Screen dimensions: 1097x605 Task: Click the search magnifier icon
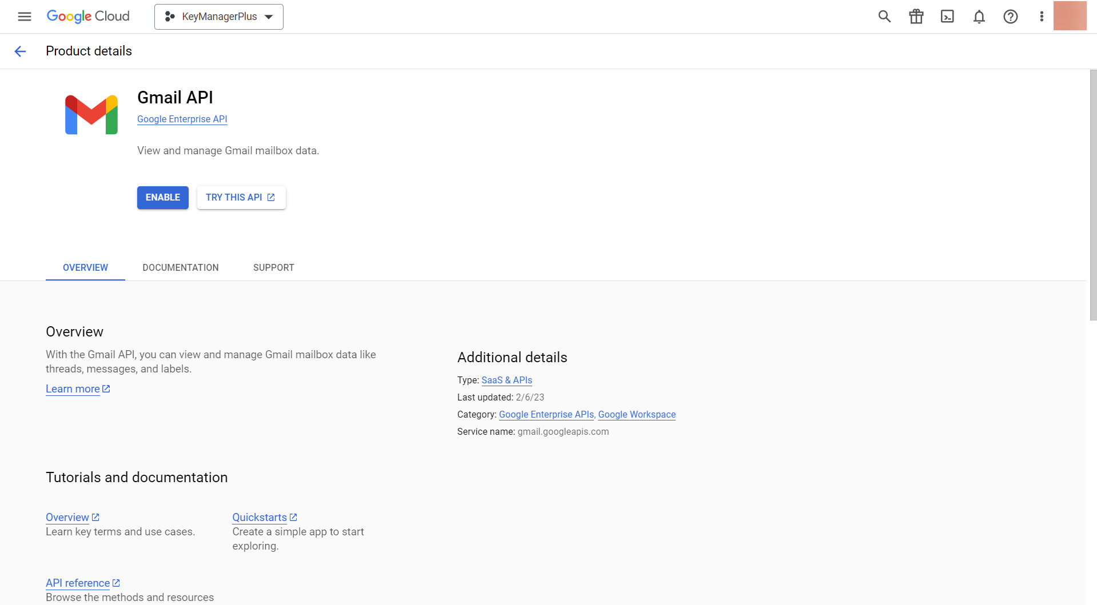click(x=884, y=17)
